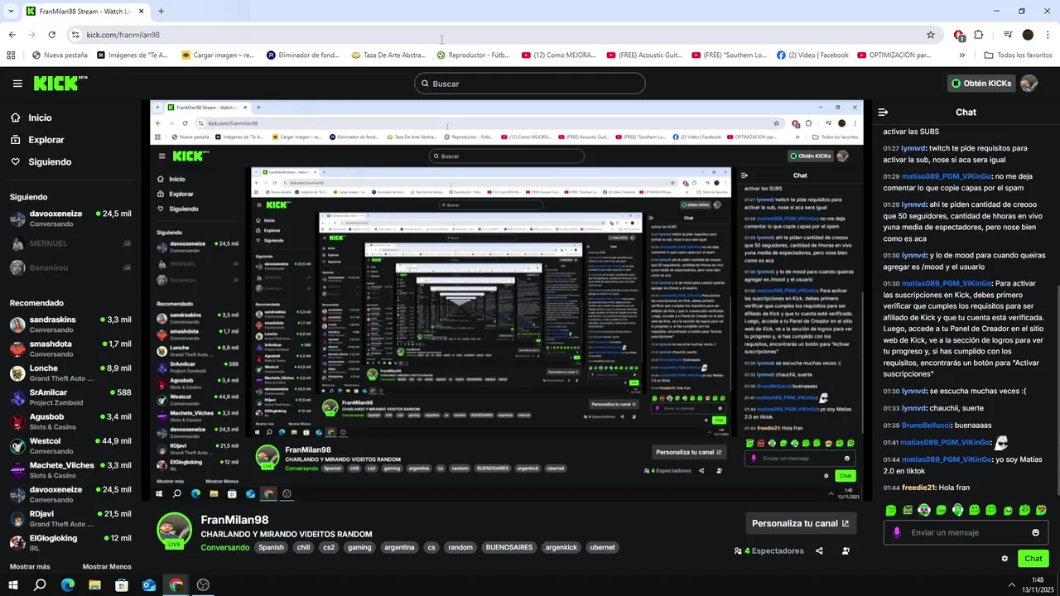Send message with green Chat button
This screenshot has width=1060, height=596.
click(x=1033, y=559)
